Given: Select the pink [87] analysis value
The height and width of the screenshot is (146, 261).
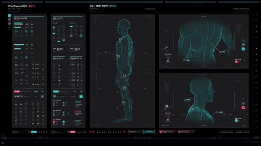Looking at the screenshot, I should point(78,112).
